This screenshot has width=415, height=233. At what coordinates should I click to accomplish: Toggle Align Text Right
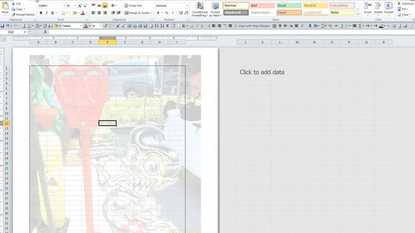(105, 13)
